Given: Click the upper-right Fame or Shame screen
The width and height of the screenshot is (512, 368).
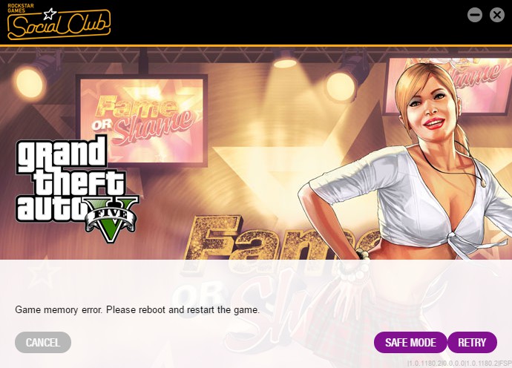Looking at the screenshot, I should (x=448, y=85).
